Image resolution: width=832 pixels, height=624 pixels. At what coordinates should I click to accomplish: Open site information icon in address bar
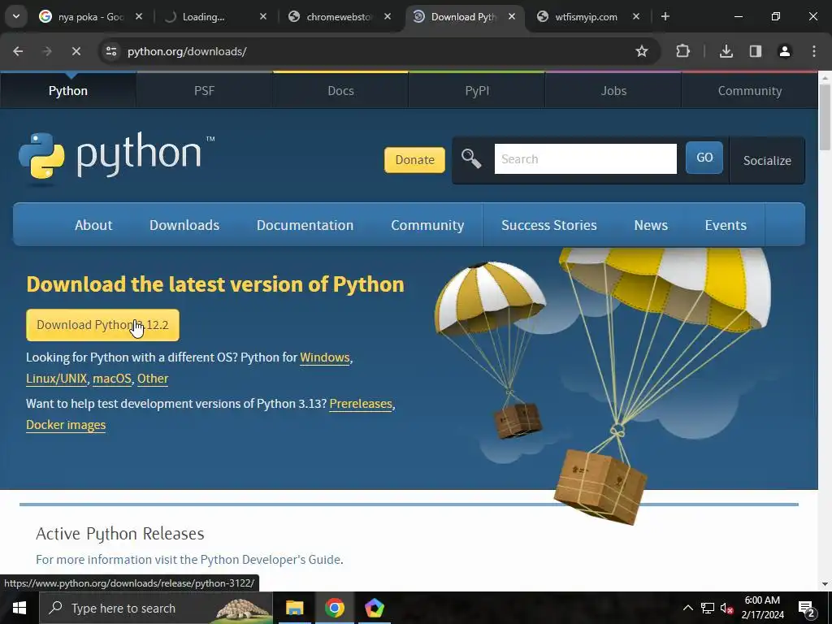pos(110,51)
